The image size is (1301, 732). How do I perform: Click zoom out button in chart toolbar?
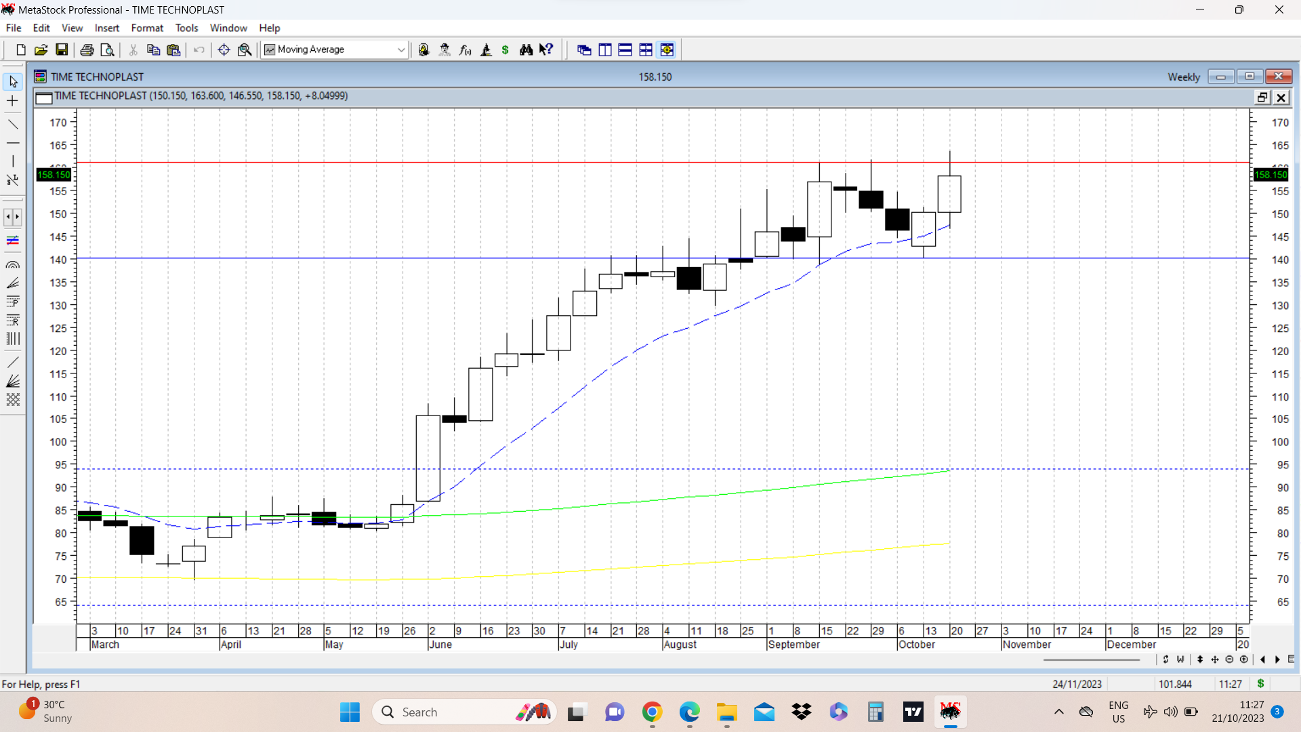(1229, 659)
